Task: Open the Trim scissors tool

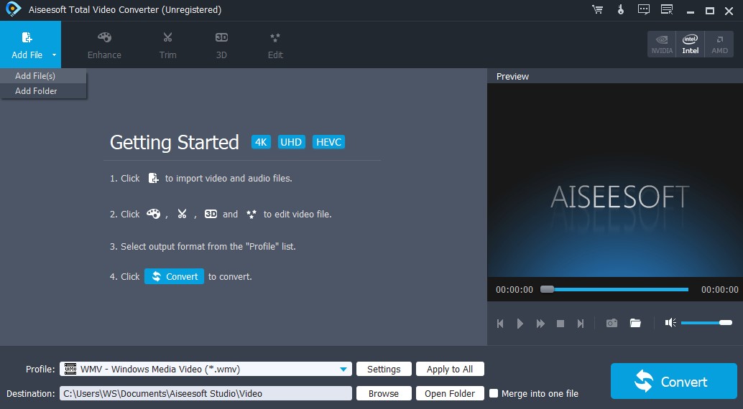Action: pyautogui.click(x=167, y=45)
